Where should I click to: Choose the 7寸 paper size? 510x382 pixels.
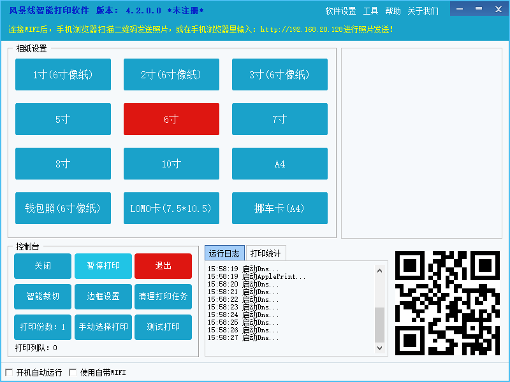point(280,119)
